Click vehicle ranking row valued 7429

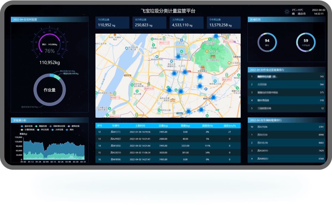[286, 151]
